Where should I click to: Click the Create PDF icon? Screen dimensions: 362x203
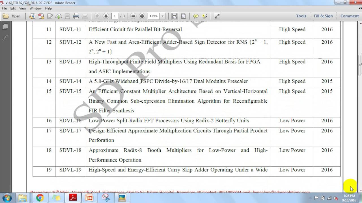pos(41,16)
